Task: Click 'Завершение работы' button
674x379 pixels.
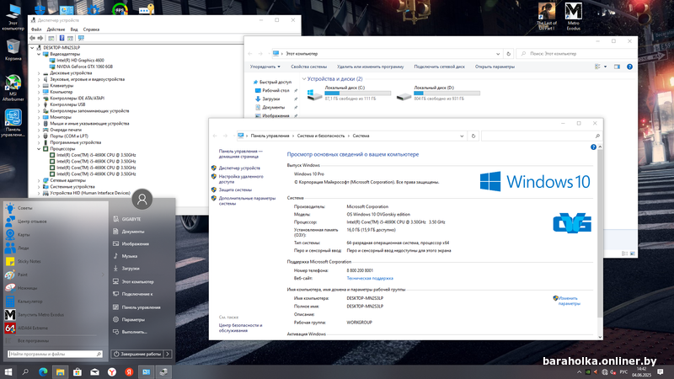Action: point(137,354)
